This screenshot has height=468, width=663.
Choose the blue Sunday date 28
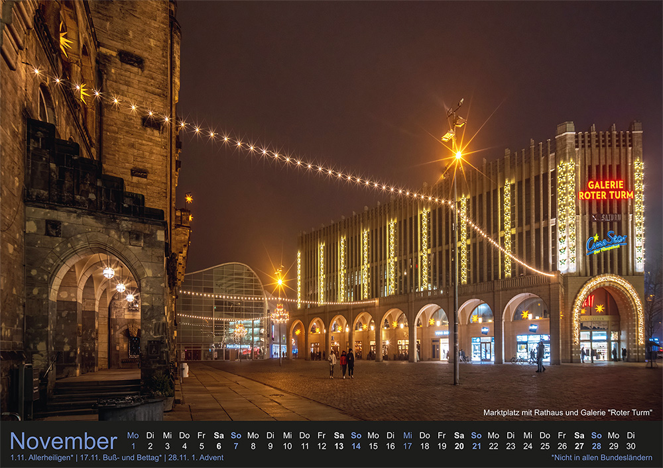click(x=596, y=446)
